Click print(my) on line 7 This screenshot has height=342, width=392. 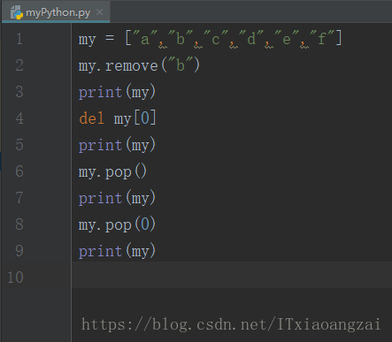117,198
